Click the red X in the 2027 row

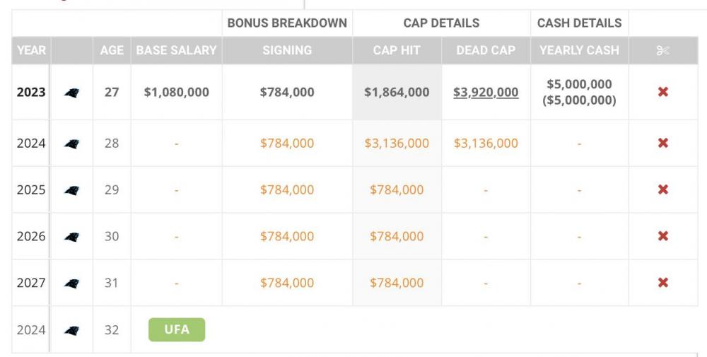(x=663, y=283)
